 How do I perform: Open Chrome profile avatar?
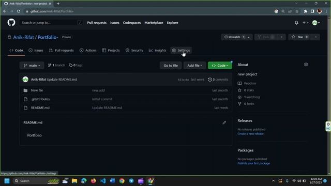pyautogui.click(x=320, y=11)
